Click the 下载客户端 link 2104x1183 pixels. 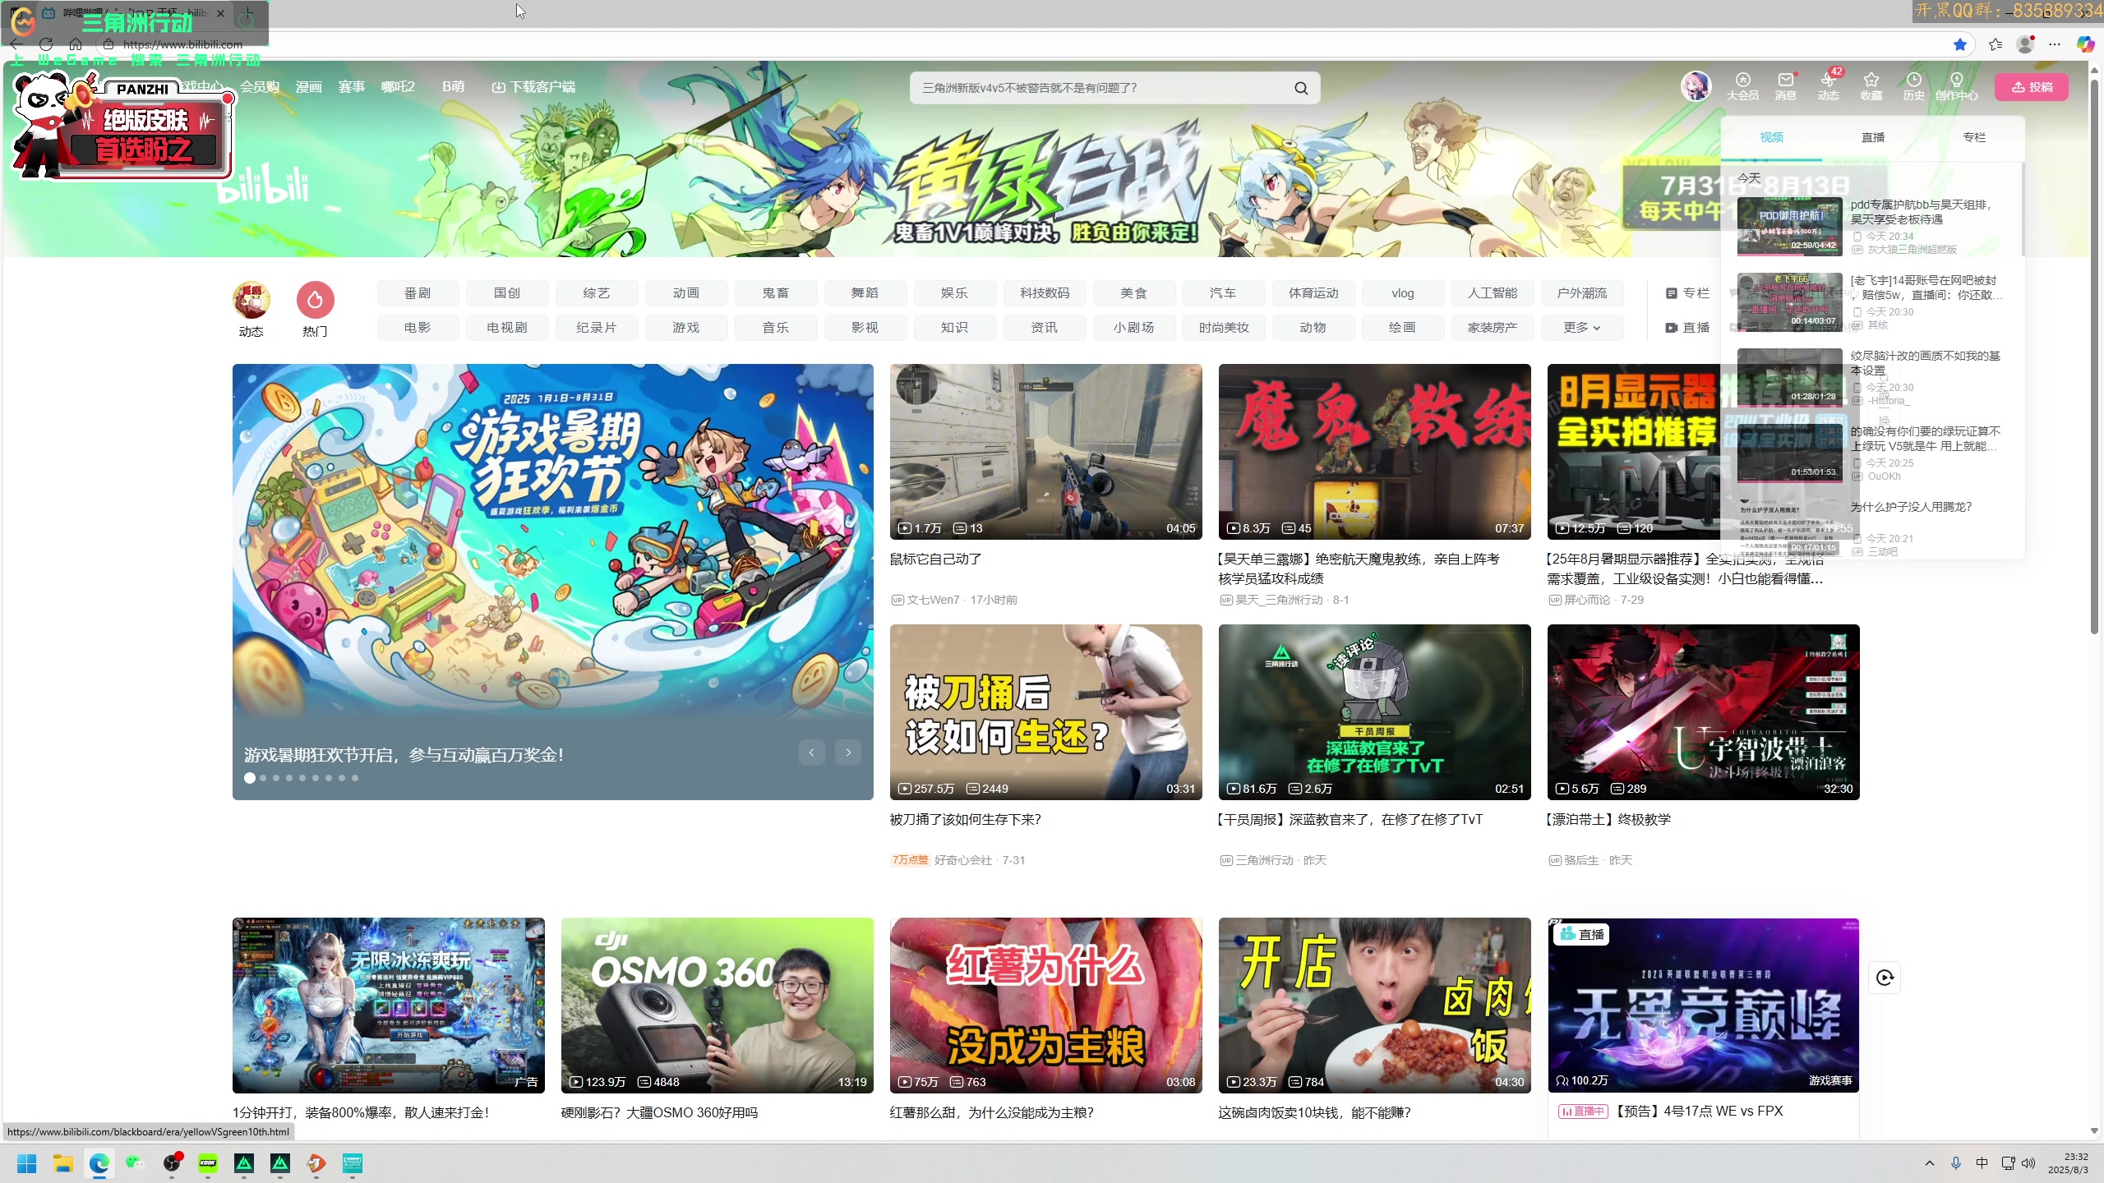[x=533, y=87]
